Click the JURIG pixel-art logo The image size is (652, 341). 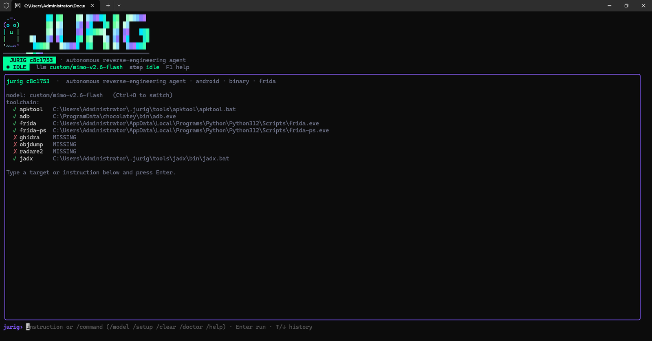[89, 32]
